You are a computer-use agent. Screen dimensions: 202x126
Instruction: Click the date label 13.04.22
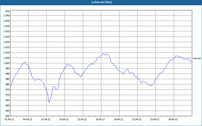(82, 119)
